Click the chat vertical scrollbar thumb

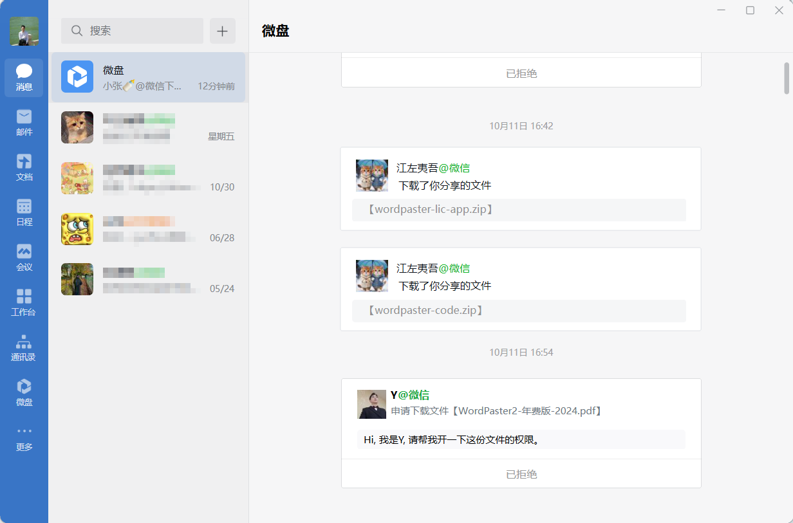786,78
